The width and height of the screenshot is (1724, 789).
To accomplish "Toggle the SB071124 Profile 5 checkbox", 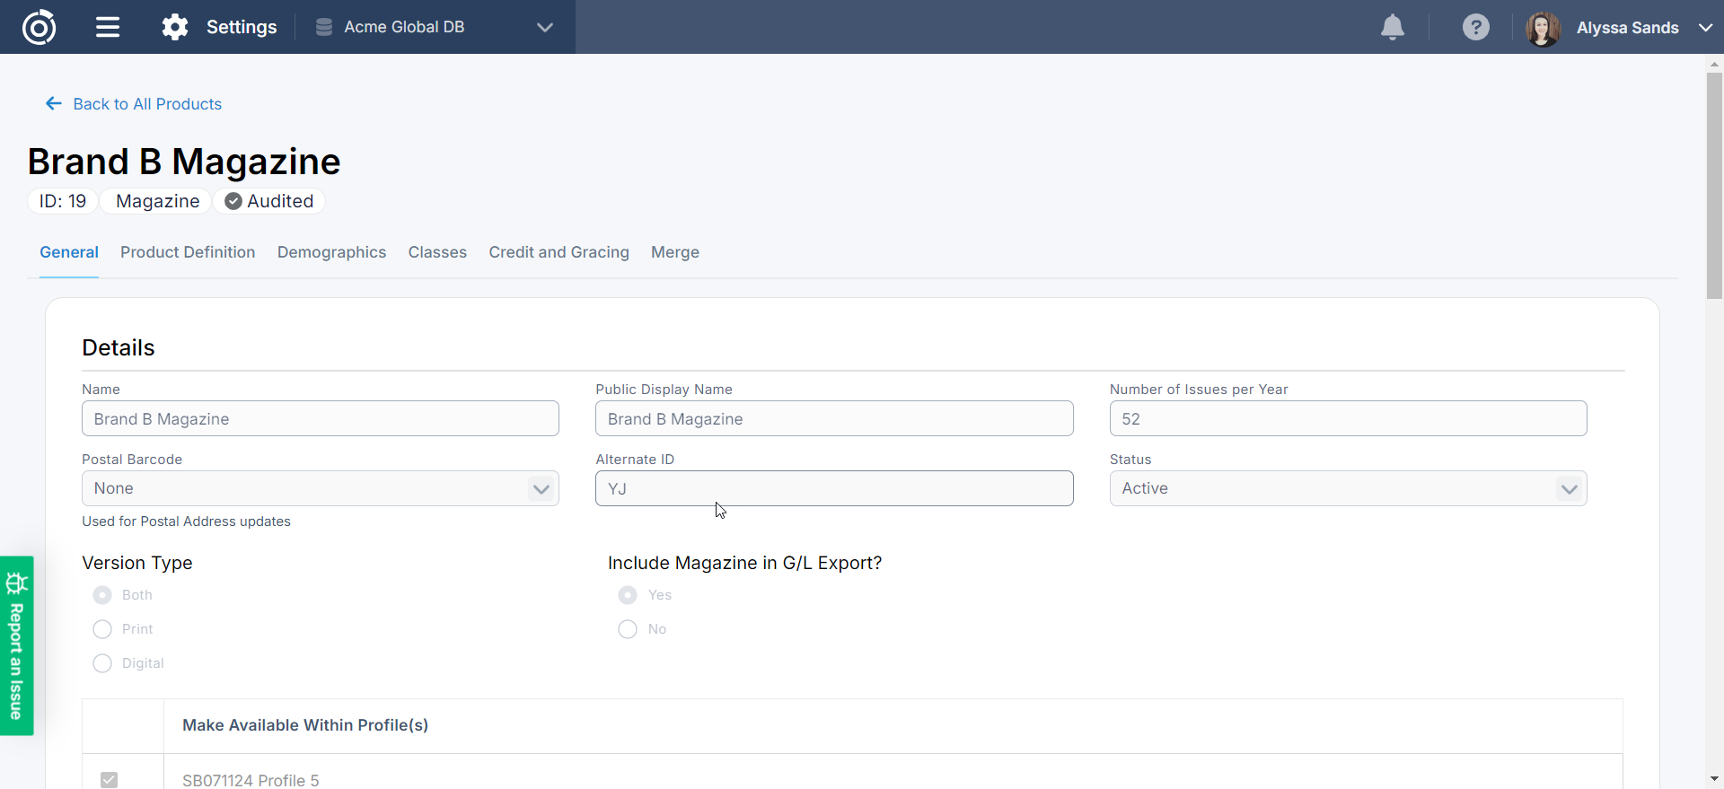I will pos(109,779).
